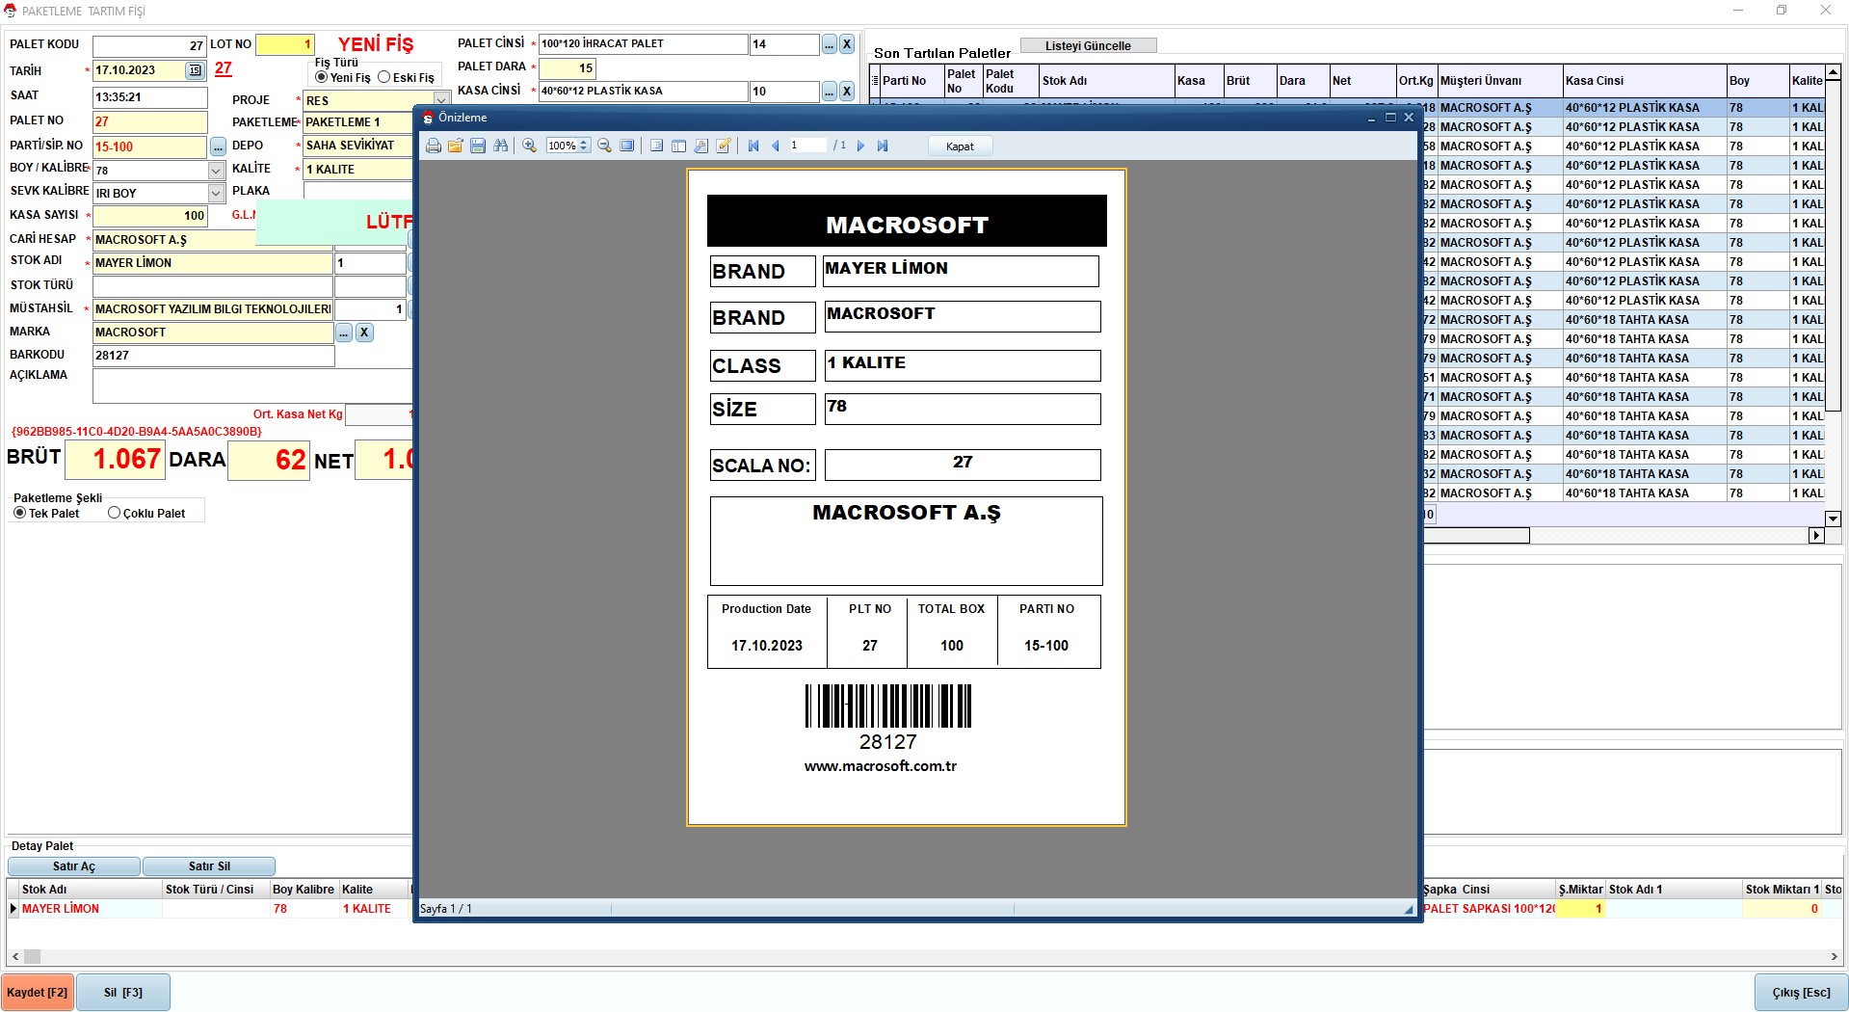
Task: Go to last page in preview
Action: point(883,146)
